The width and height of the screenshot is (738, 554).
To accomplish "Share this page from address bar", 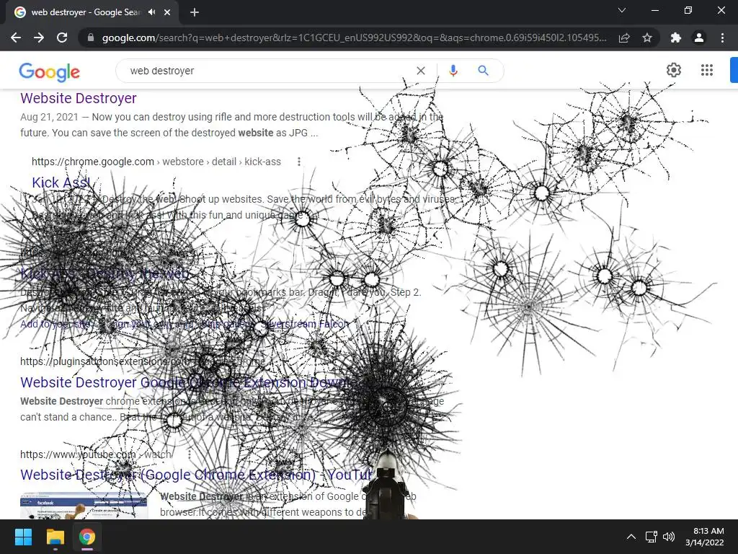I will [624, 38].
